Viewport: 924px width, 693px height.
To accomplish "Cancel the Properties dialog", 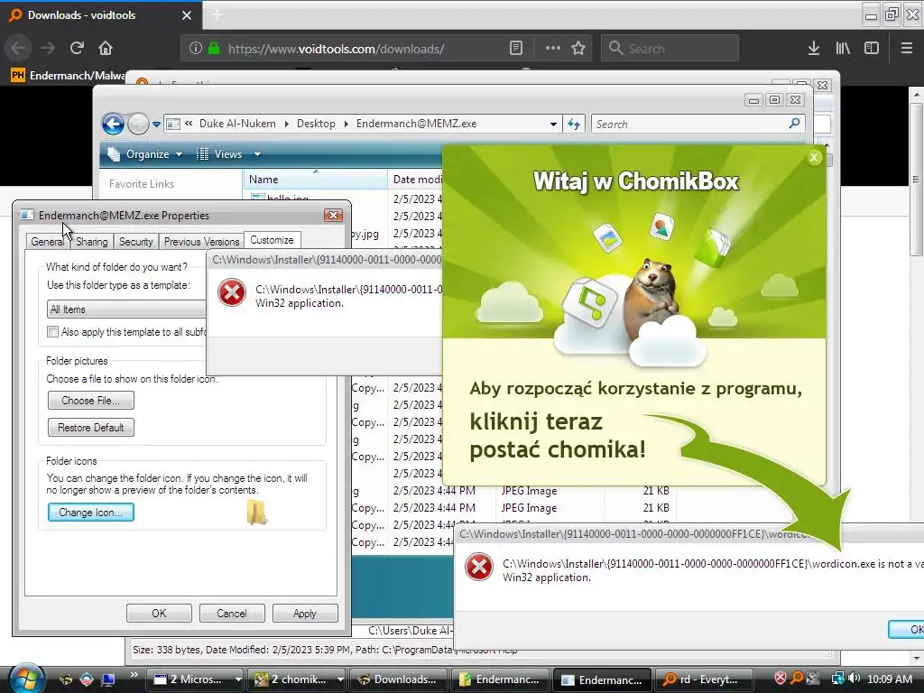I will pos(232,614).
